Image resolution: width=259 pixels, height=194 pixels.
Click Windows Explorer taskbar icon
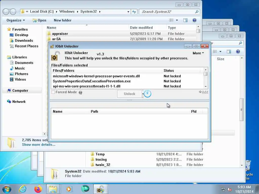[x=53, y=189]
